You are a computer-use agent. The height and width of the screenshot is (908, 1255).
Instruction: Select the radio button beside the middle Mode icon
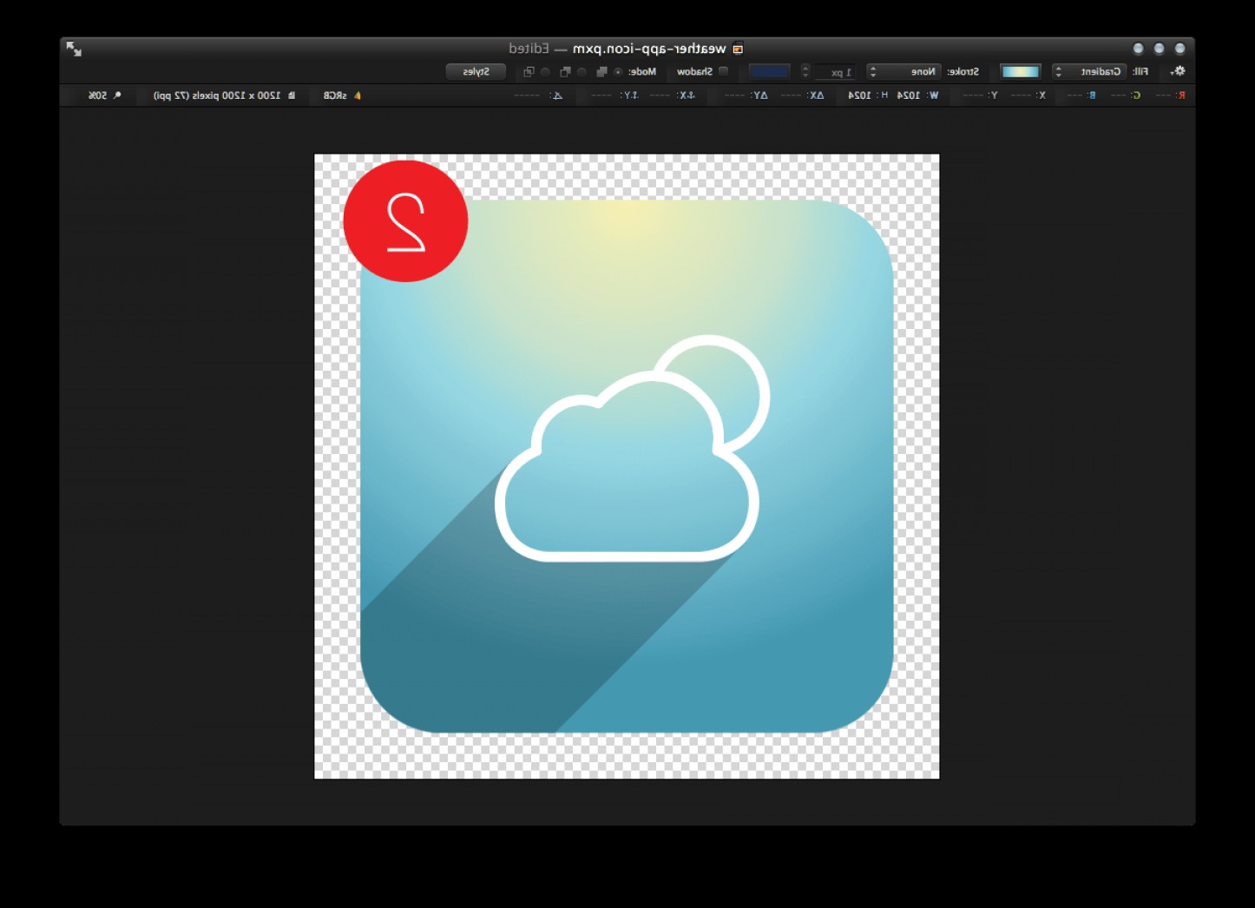582,72
